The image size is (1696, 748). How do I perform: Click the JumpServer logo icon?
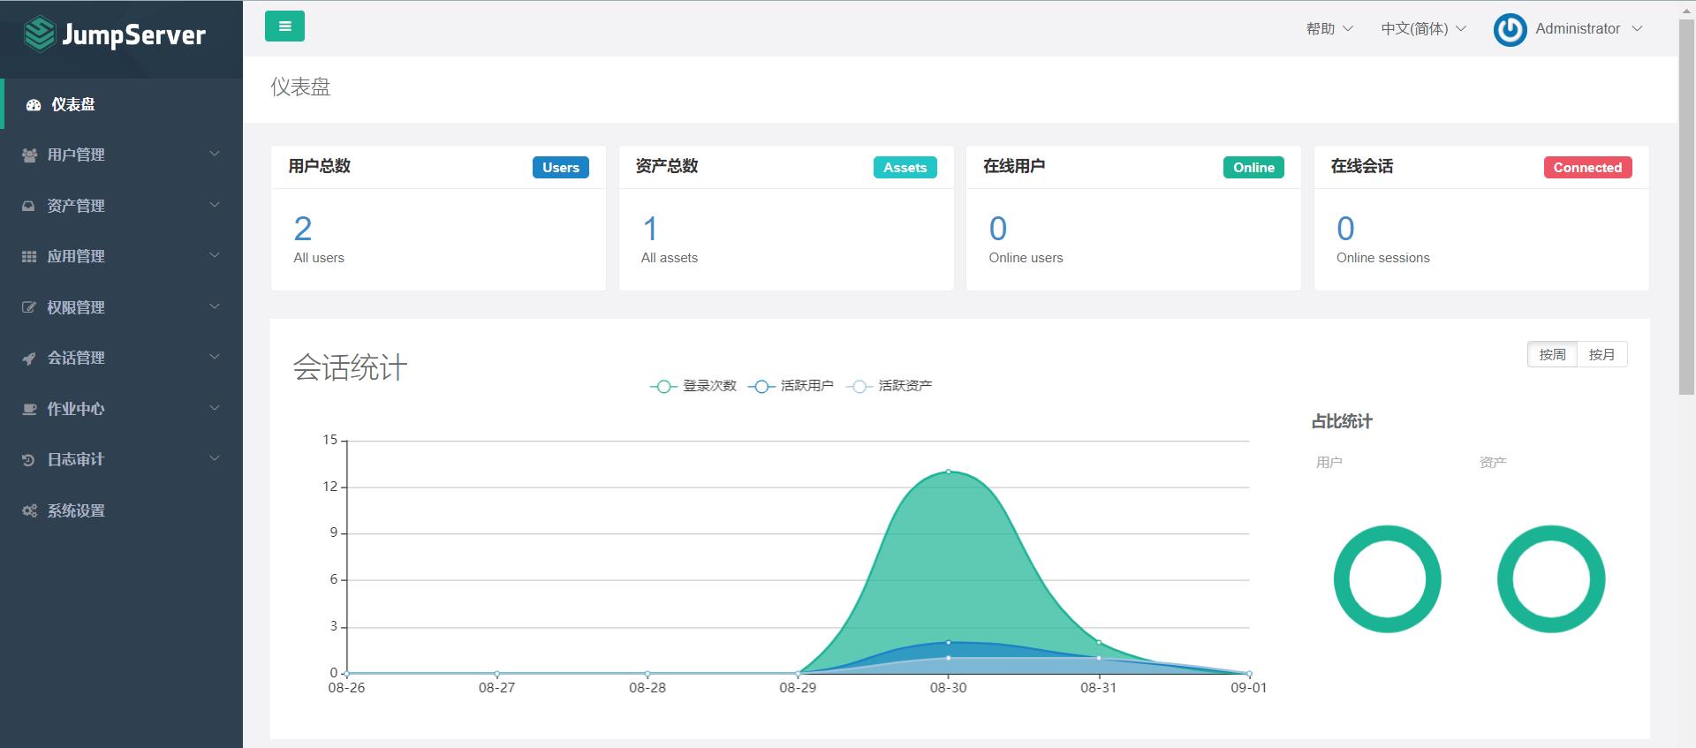pos(40,34)
